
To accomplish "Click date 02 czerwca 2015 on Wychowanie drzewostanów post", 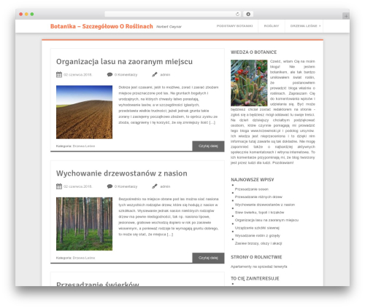I will (x=78, y=186).
